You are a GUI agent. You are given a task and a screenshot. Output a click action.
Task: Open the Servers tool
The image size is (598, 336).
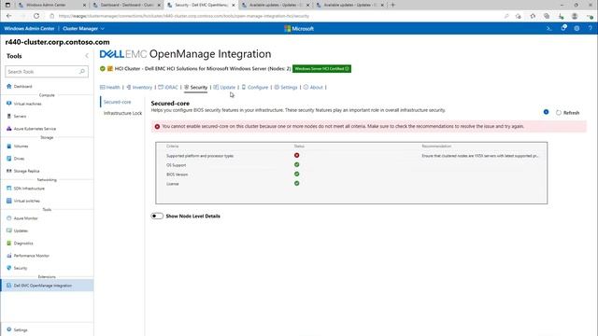(x=20, y=116)
